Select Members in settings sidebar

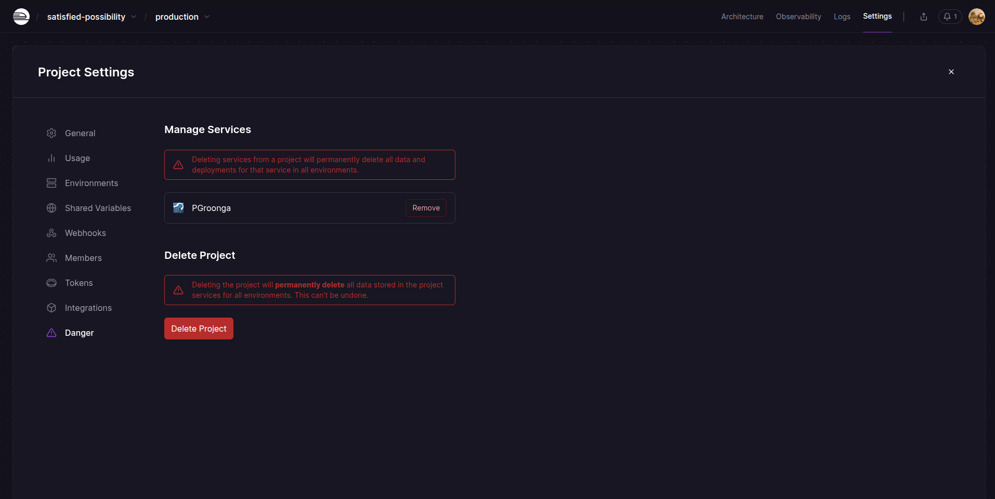click(x=83, y=258)
